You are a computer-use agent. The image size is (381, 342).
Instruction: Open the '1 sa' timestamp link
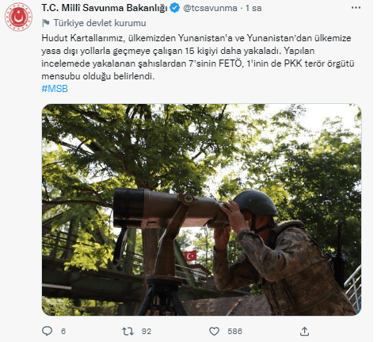click(x=253, y=8)
